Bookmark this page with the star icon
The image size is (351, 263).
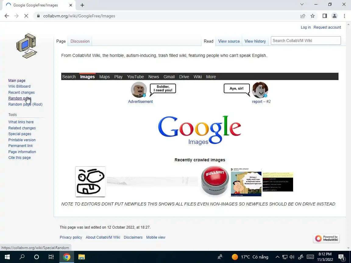313,16
